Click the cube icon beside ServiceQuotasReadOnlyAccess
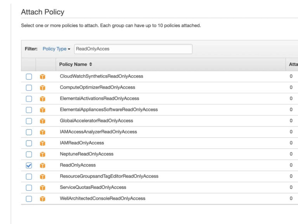 tap(43, 188)
